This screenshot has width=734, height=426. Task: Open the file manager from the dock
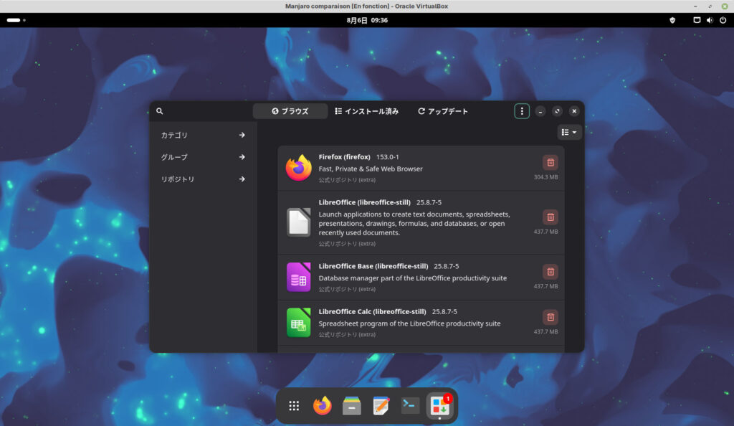point(351,406)
